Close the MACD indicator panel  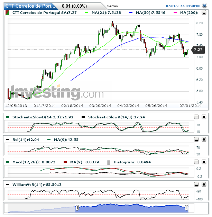point(204,162)
